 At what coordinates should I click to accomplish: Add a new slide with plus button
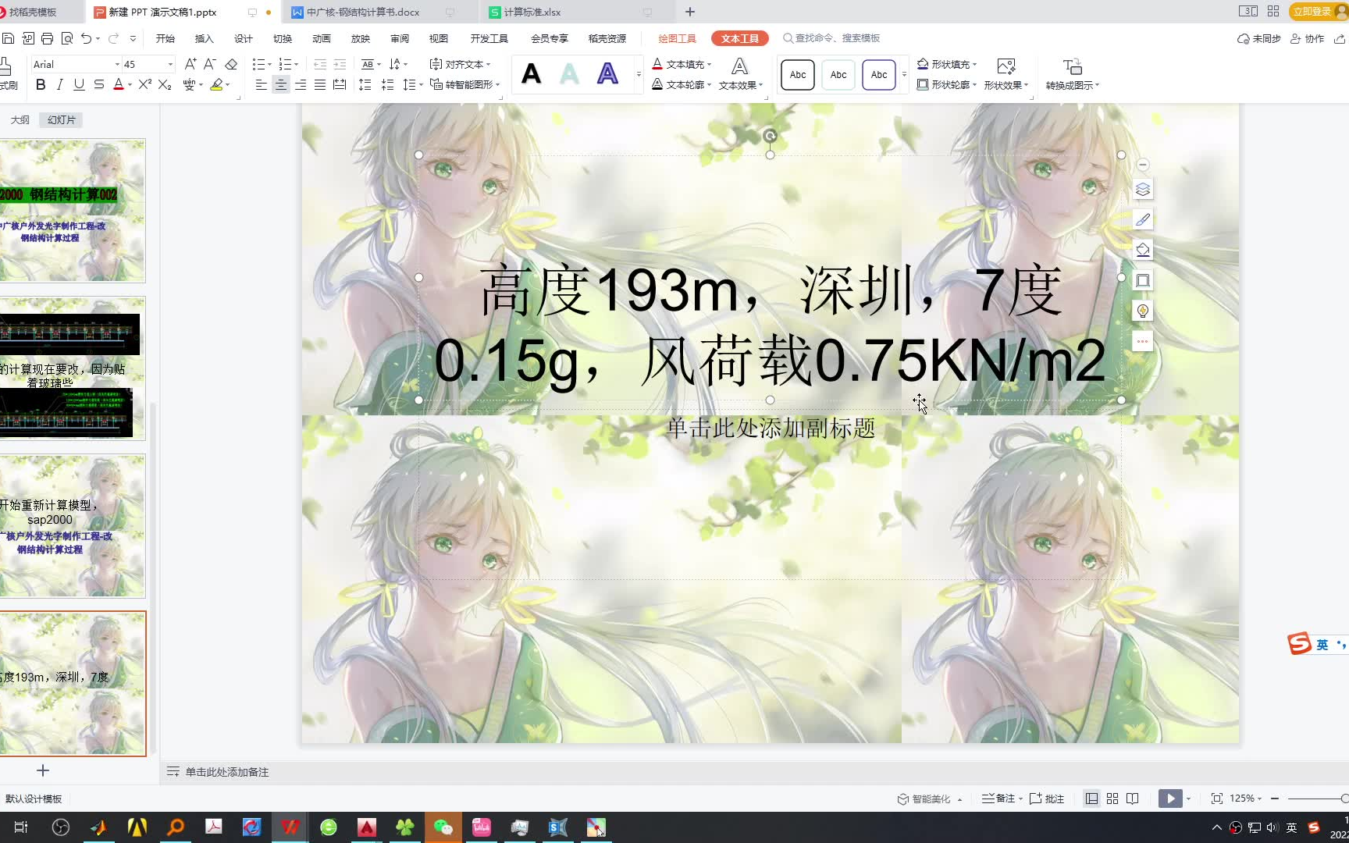click(x=43, y=770)
